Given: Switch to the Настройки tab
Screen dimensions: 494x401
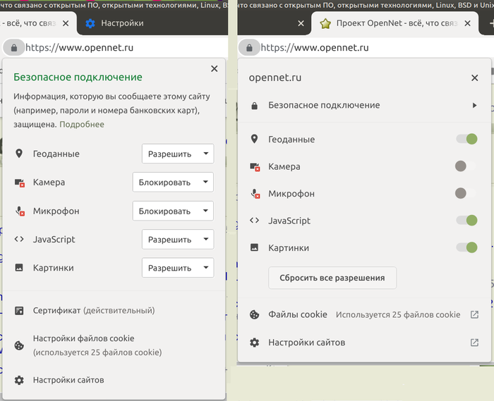Looking at the screenshot, I should [121, 23].
